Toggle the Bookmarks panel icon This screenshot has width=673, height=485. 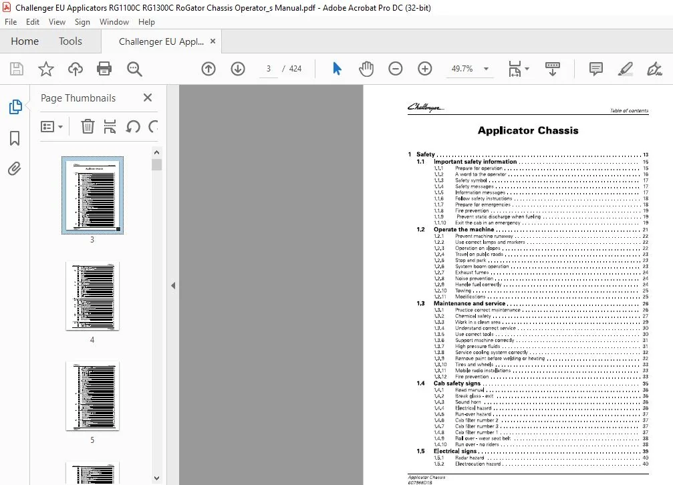point(15,138)
